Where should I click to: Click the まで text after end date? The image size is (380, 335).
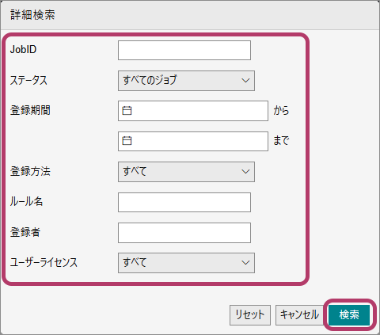[281, 140]
